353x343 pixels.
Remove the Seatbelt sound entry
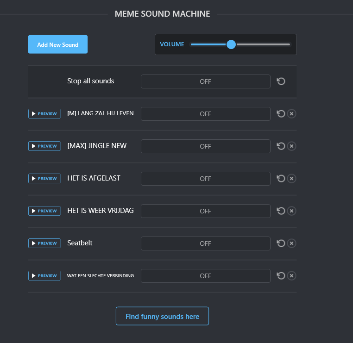291,243
